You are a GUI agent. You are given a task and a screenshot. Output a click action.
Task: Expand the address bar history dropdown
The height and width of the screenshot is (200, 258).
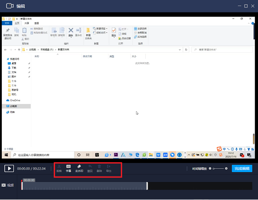coord(180,50)
